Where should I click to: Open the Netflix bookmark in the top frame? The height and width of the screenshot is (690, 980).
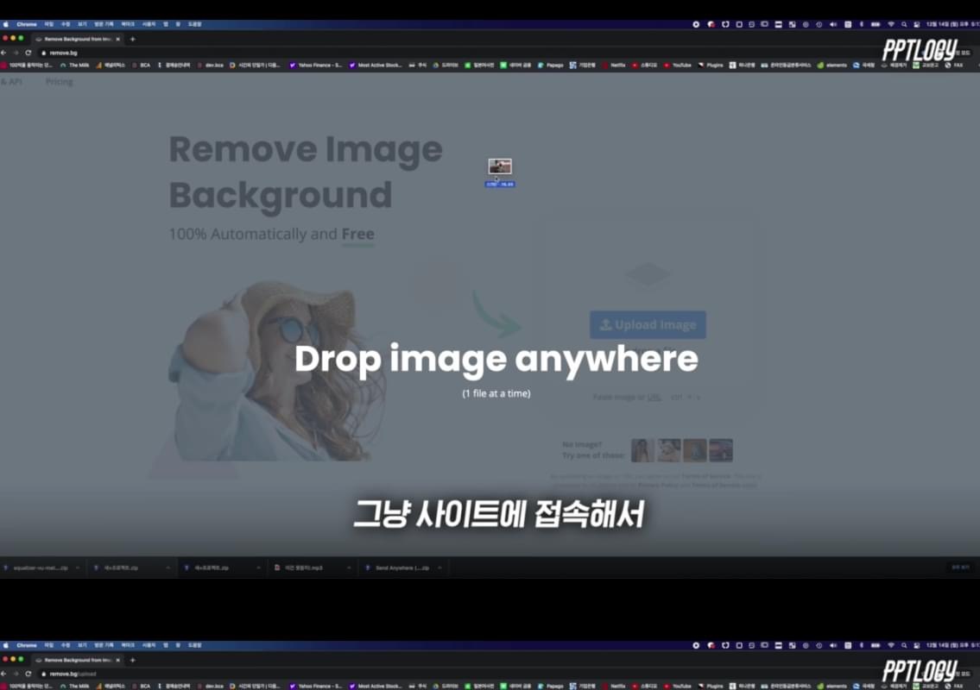(x=614, y=65)
